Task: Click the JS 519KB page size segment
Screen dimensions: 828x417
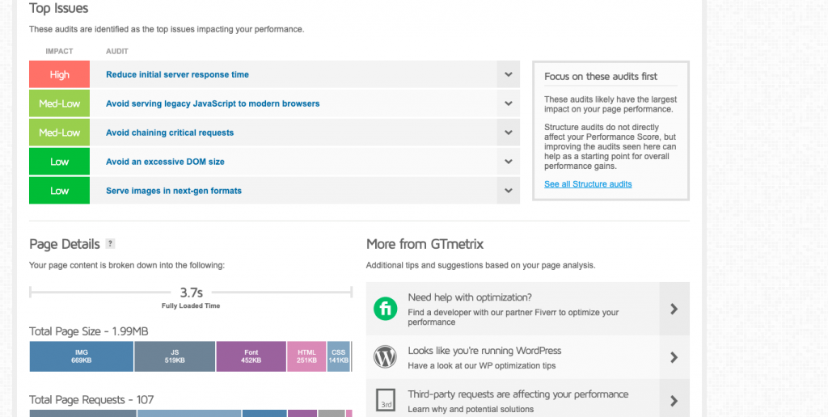Action: (175, 356)
